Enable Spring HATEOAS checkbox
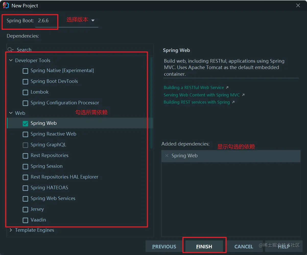 click(x=26, y=188)
